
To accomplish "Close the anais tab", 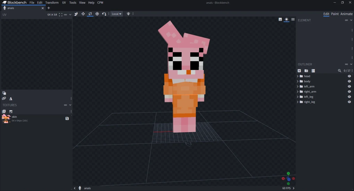I will click(x=43, y=8).
